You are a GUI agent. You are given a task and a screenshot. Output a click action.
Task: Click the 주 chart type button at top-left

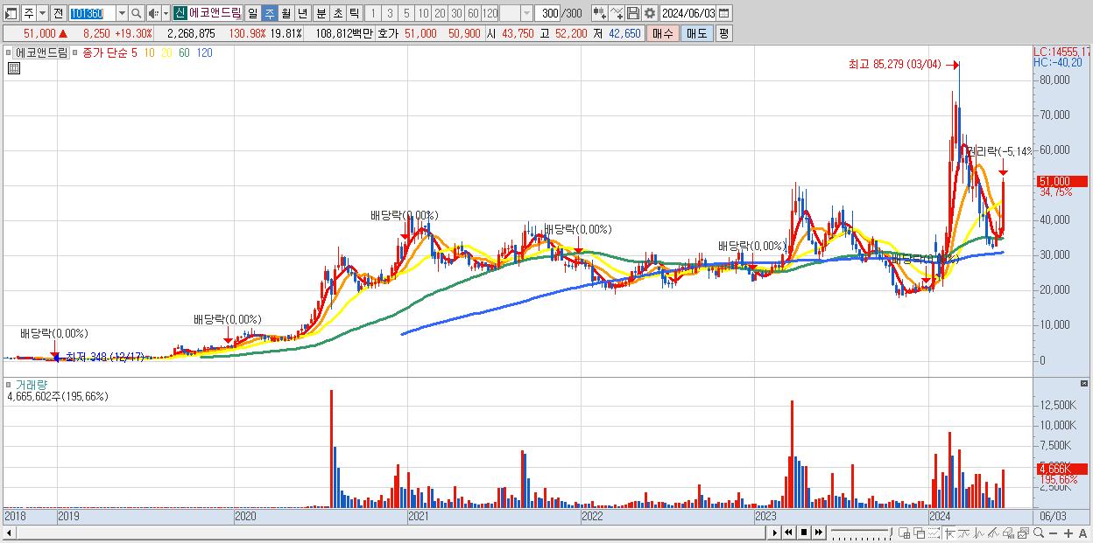click(29, 13)
